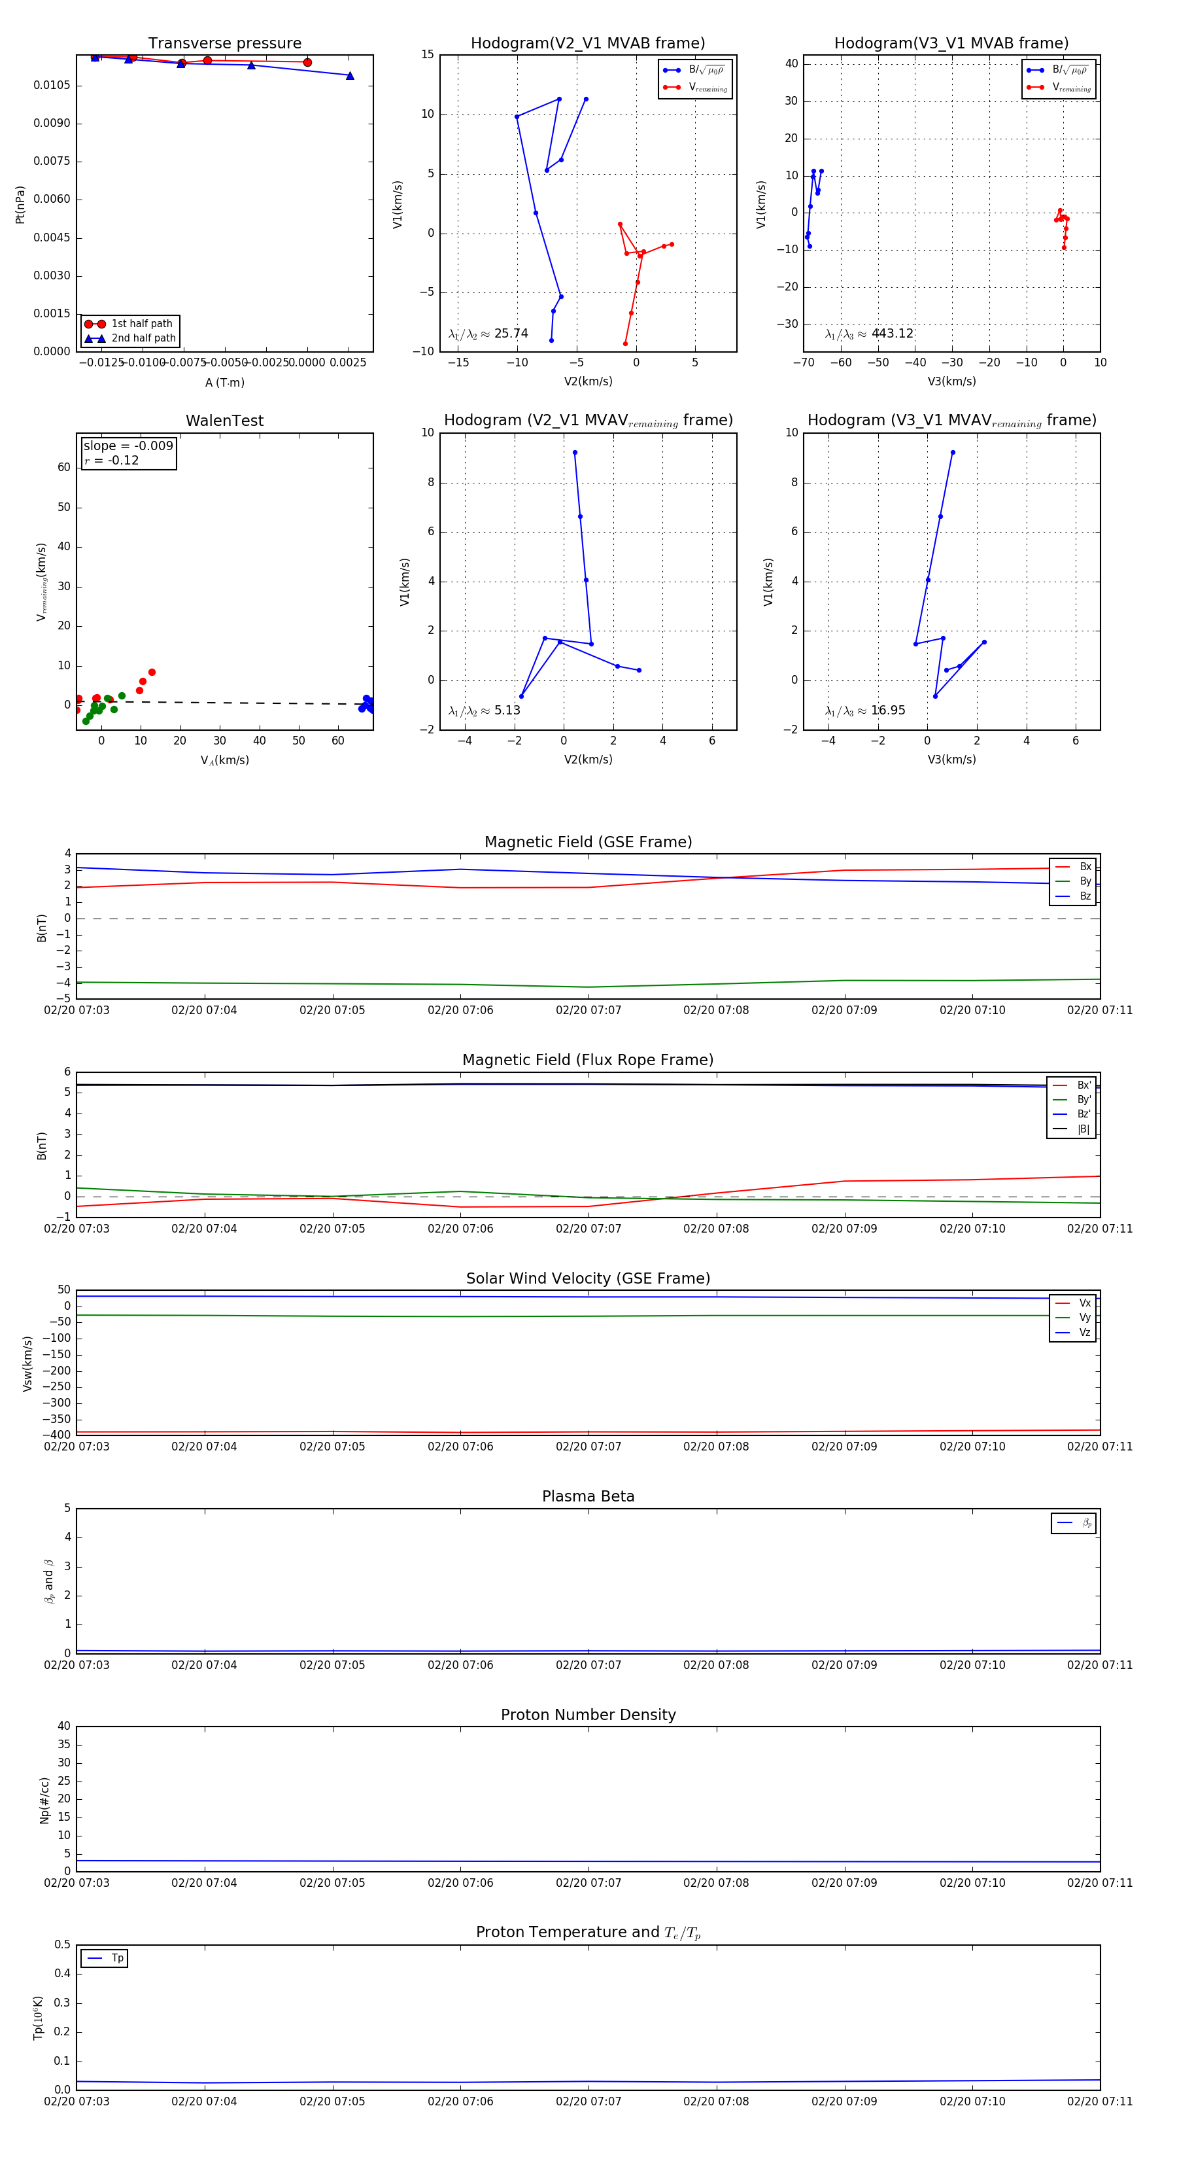Click the "Tp" legend entry in Proton Temperature panel
The image size is (1177, 2159).
point(105,1959)
